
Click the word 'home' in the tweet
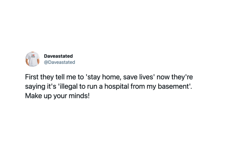[112, 77]
